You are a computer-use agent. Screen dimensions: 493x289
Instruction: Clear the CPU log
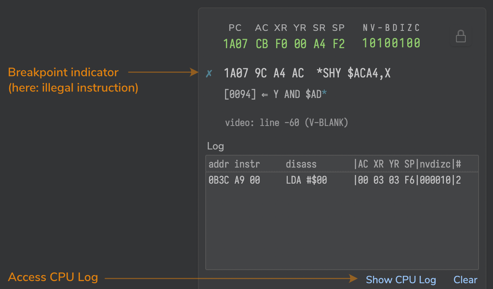coord(465,280)
